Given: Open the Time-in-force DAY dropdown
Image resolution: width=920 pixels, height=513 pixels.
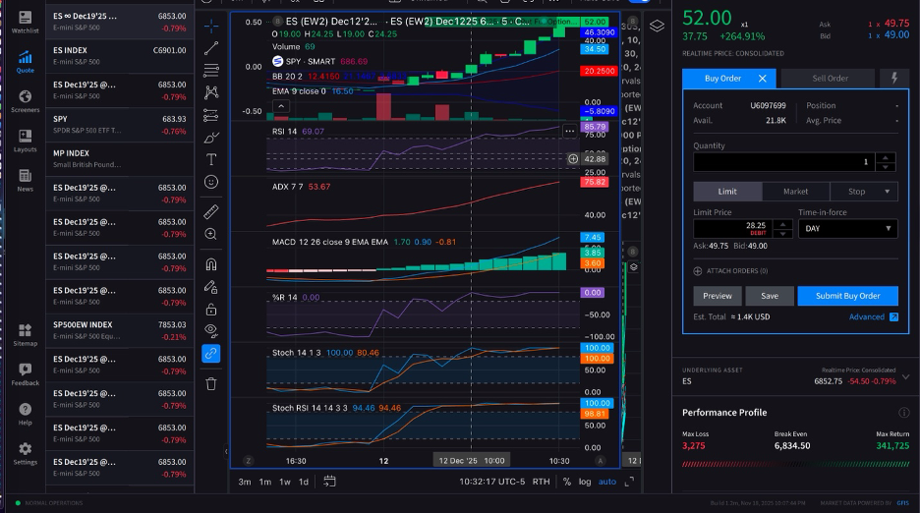Looking at the screenshot, I should 848,228.
